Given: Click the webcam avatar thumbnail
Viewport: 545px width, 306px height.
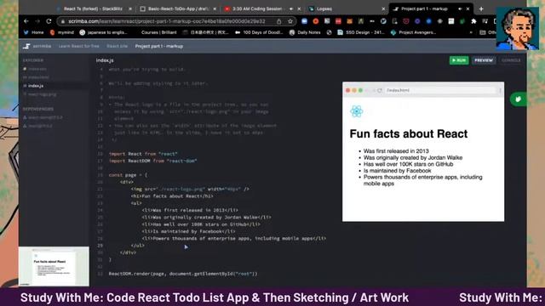Looking at the screenshot, I should 517,29.
